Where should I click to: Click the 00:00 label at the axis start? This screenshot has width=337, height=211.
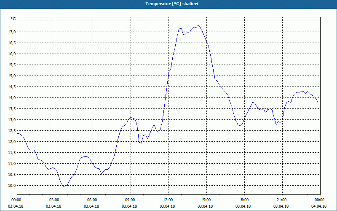[17, 200]
